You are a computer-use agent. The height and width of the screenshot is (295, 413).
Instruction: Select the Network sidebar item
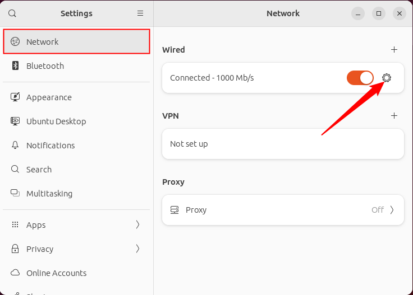click(x=76, y=42)
